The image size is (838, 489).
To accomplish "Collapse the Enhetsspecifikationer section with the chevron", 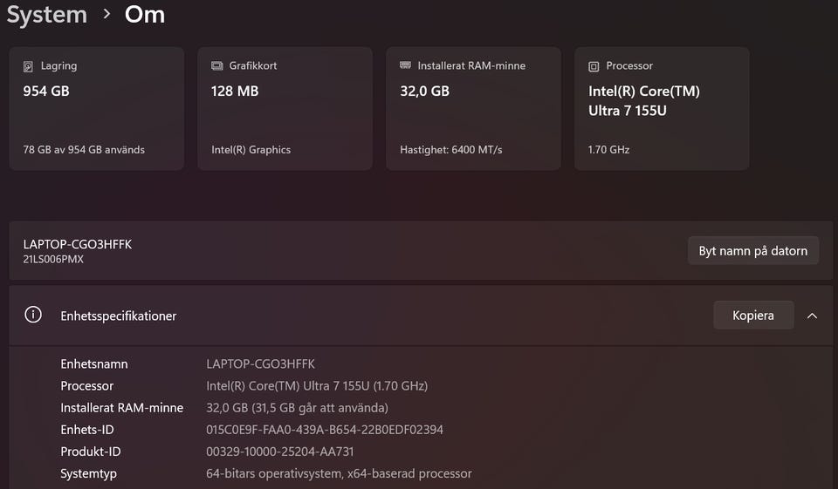I will (x=812, y=316).
